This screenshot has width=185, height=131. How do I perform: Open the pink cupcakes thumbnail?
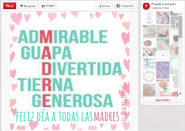149,51
